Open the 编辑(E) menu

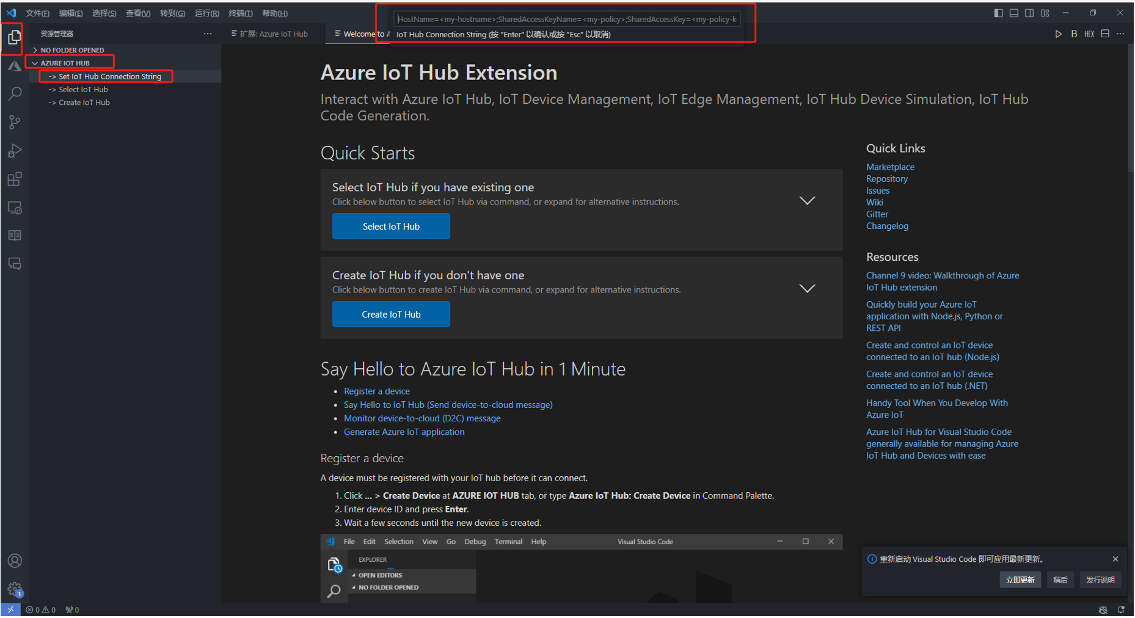pyautogui.click(x=71, y=13)
